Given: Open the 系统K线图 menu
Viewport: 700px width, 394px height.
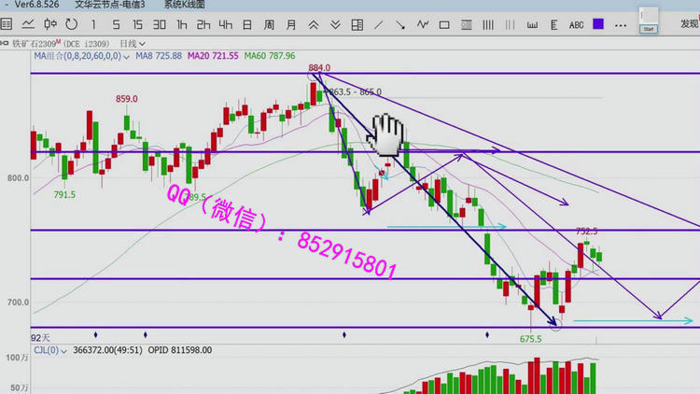Looking at the screenshot, I should click(186, 5).
